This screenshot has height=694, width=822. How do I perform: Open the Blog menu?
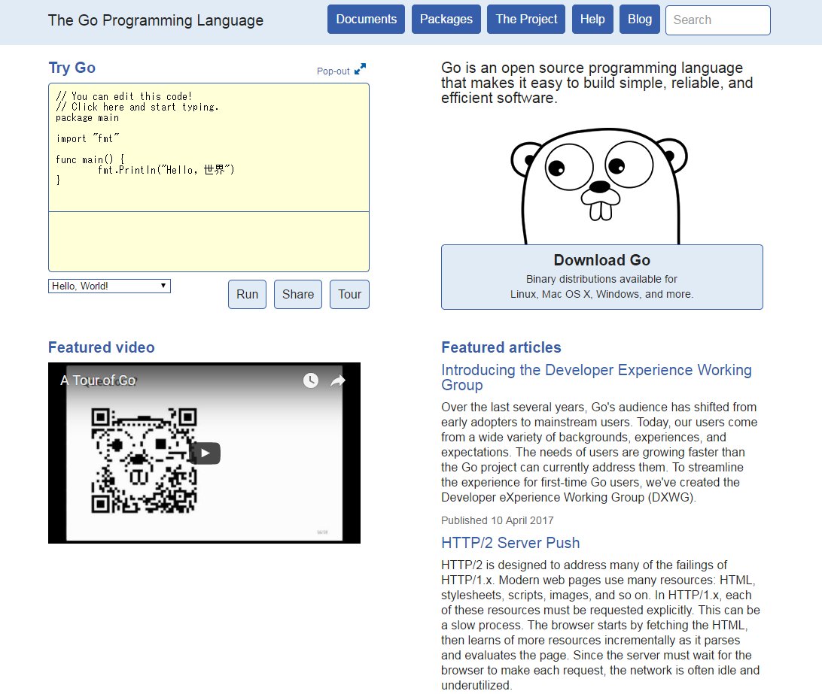pyautogui.click(x=640, y=20)
